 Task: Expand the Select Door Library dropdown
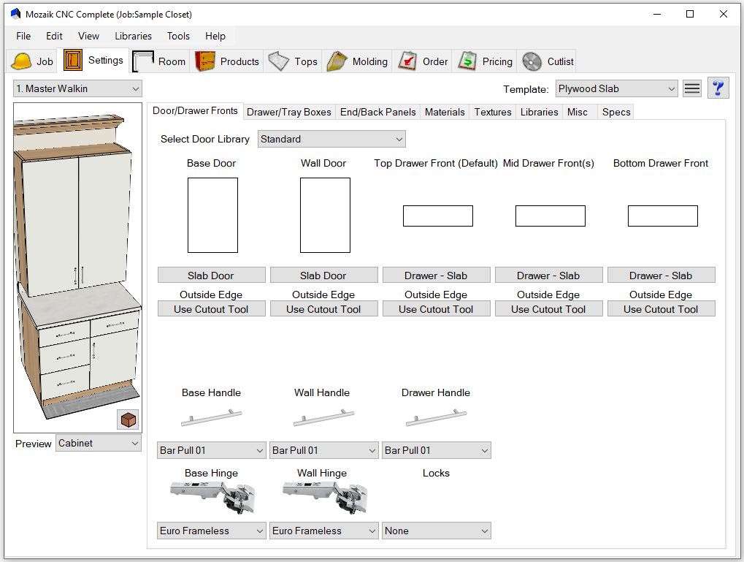tap(331, 139)
